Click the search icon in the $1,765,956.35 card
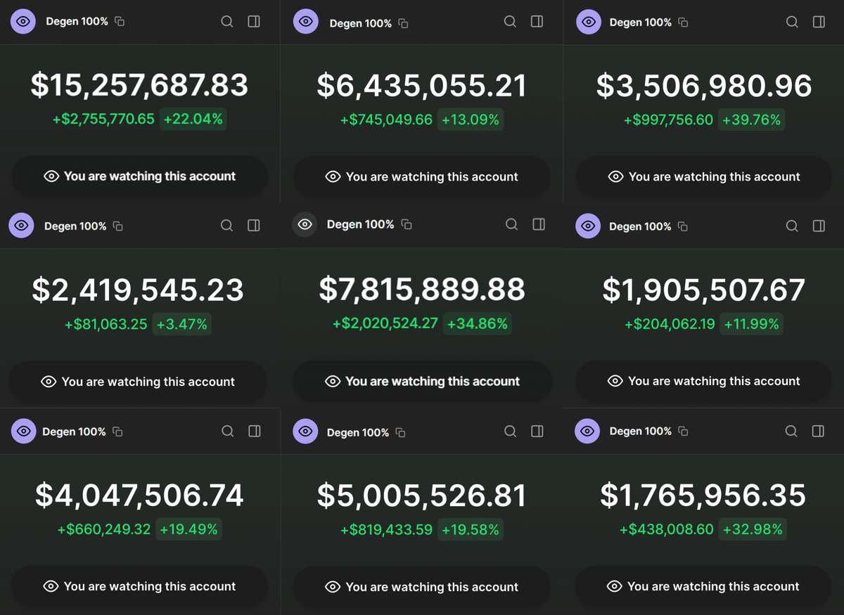This screenshot has width=844, height=615. pyautogui.click(x=791, y=431)
